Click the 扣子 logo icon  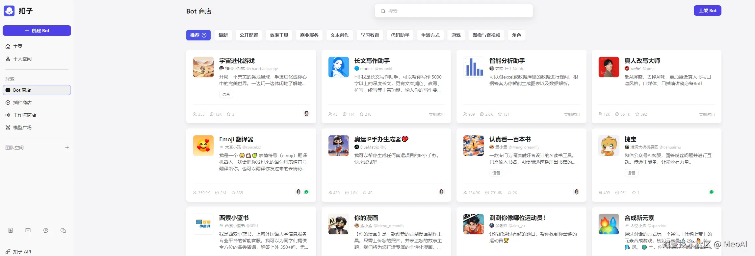pos(9,11)
